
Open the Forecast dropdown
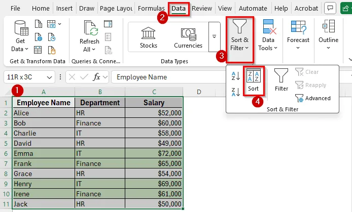[x=298, y=36]
